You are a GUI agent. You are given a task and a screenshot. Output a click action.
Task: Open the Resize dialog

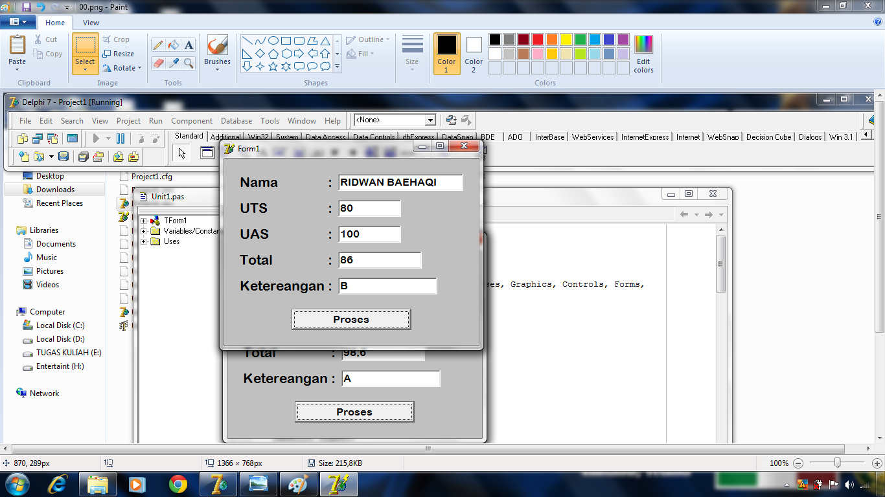click(118, 54)
